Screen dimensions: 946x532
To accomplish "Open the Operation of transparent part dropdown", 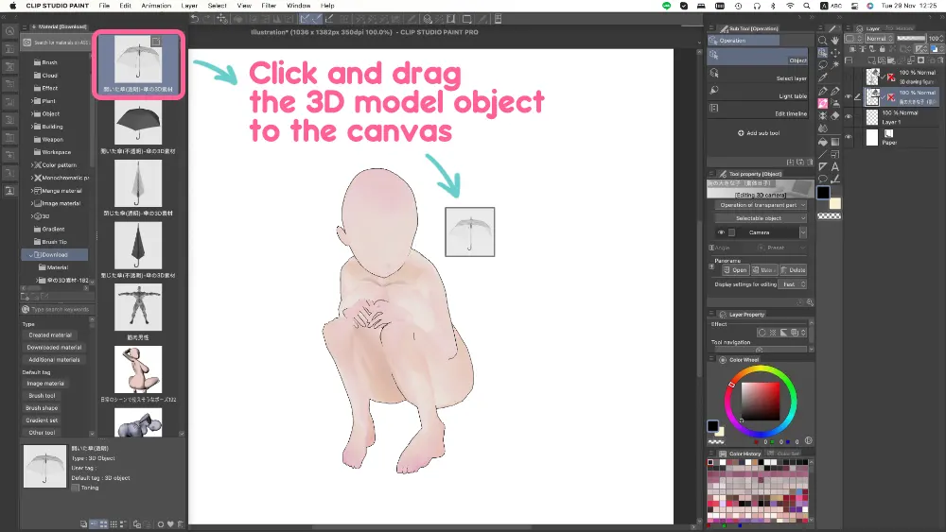I will point(761,205).
